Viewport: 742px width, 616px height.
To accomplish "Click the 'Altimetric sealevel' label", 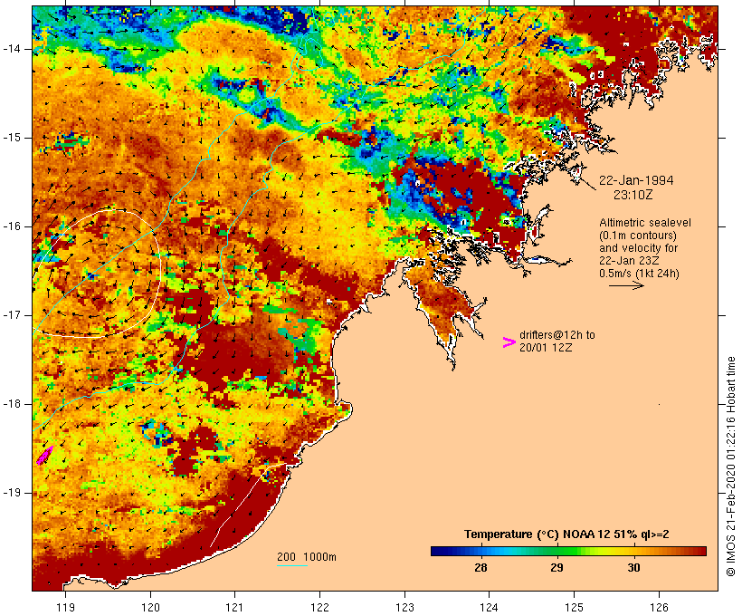I will (x=645, y=223).
